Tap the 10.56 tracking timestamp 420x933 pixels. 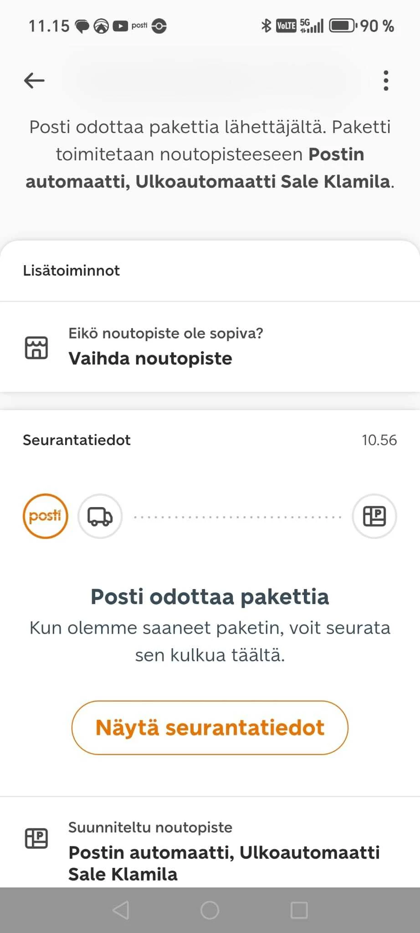point(379,440)
